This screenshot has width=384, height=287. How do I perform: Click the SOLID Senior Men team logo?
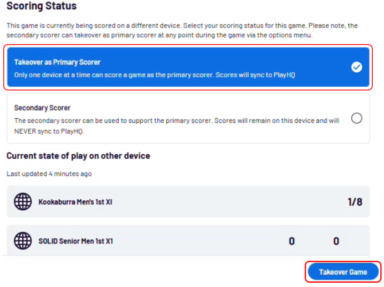[x=23, y=241]
